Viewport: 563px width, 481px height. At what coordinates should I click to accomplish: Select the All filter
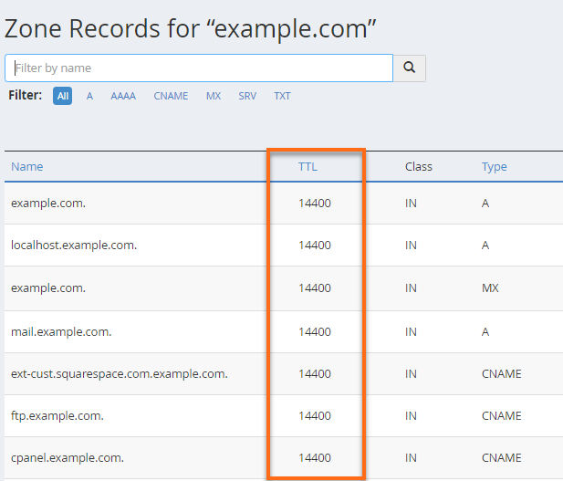(x=62, y=96)
